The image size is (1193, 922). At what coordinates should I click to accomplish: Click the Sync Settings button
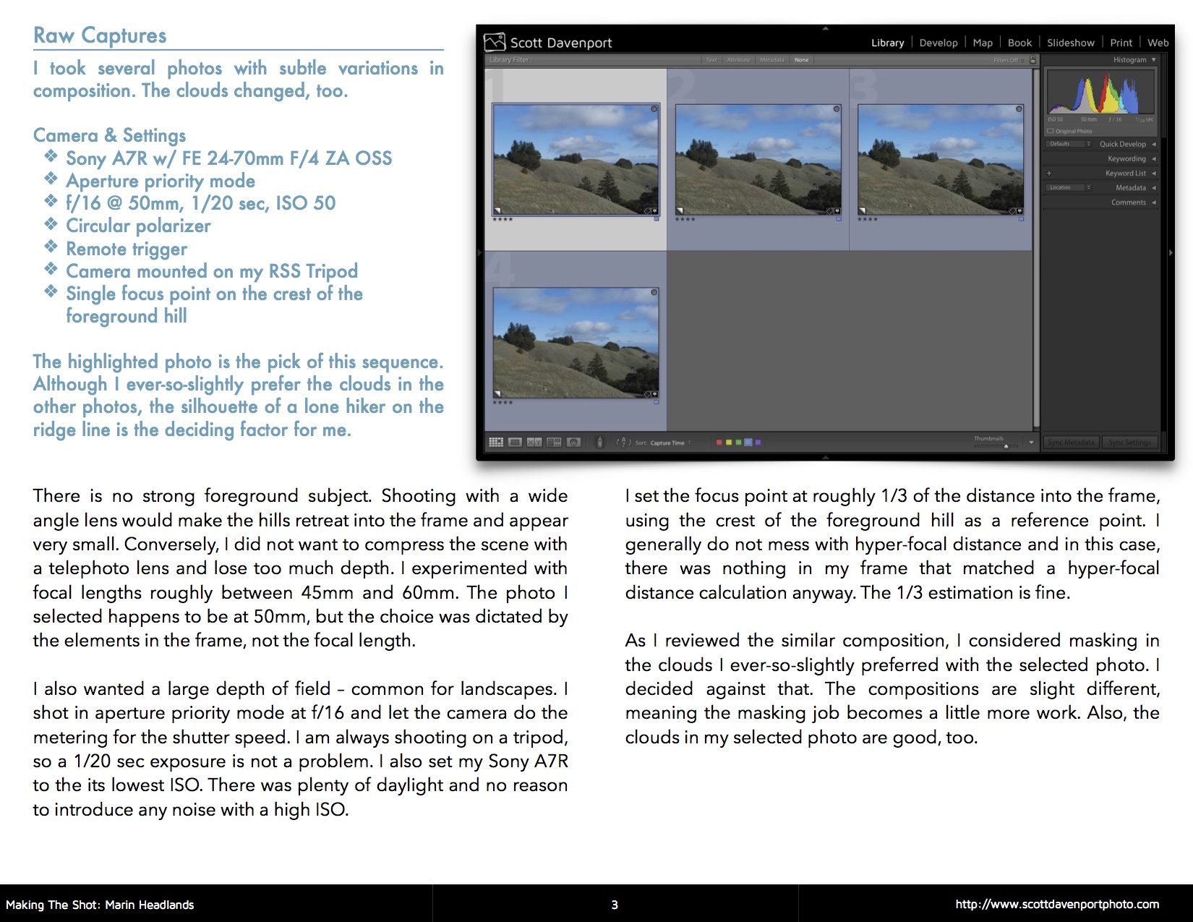1130,443
